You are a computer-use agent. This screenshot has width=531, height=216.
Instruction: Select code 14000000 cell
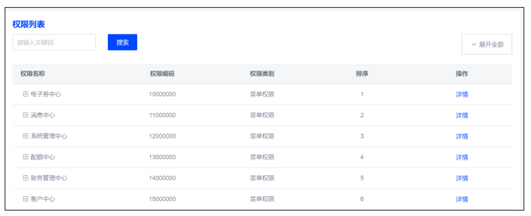(162, 178)
